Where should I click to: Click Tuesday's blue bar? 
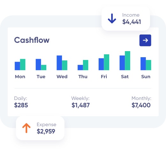[38, 65]
